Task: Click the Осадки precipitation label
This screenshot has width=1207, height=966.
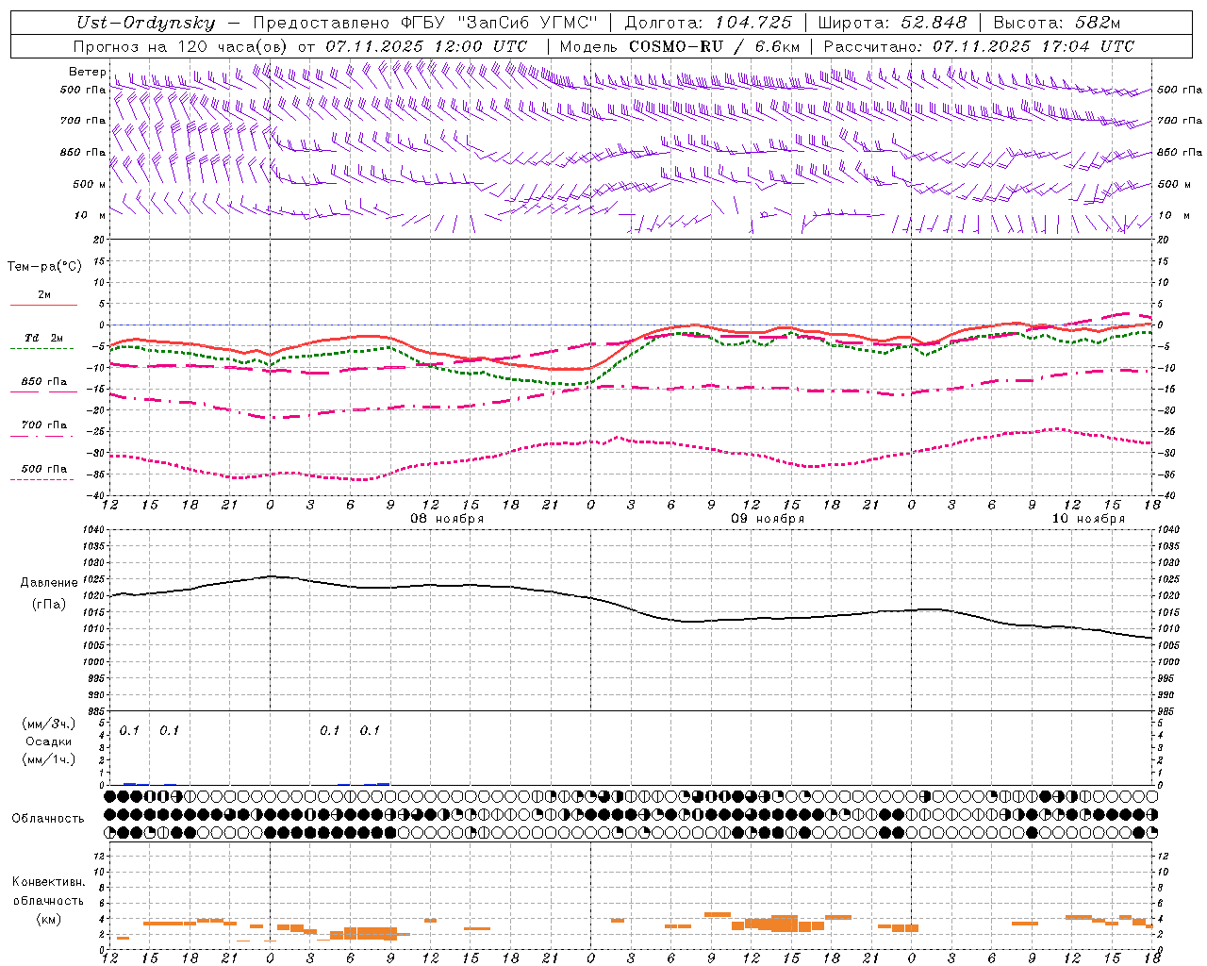Action: pos(49,741)
